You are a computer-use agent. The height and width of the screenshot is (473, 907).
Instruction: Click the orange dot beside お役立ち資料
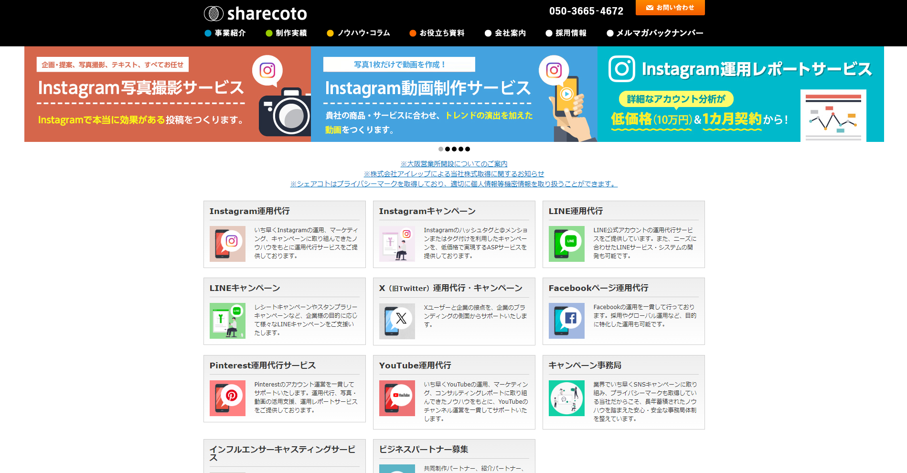tap(413, 33)
